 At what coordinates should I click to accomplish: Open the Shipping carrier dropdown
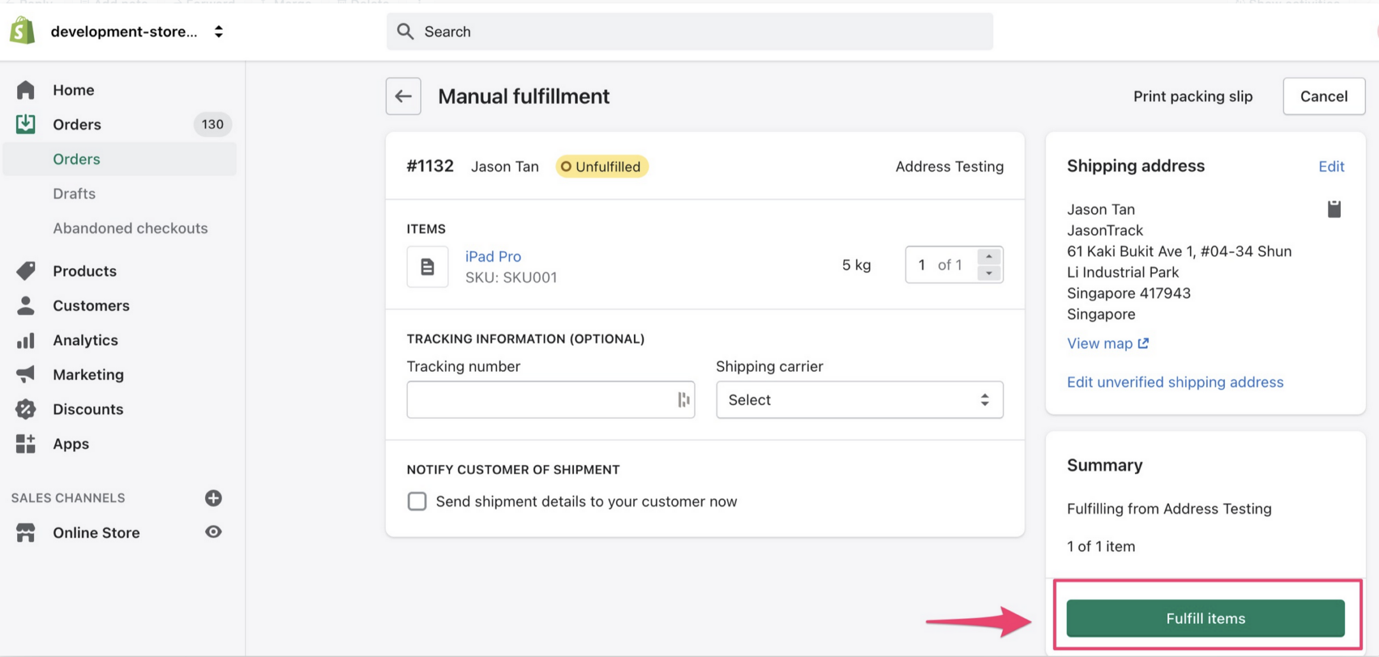[859, 400]
